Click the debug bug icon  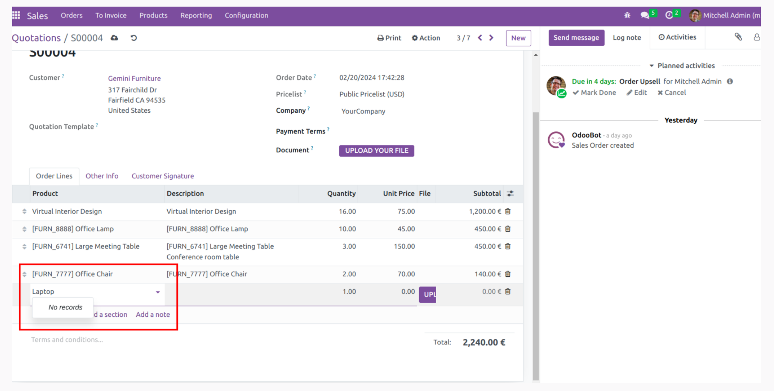(627, 15)
